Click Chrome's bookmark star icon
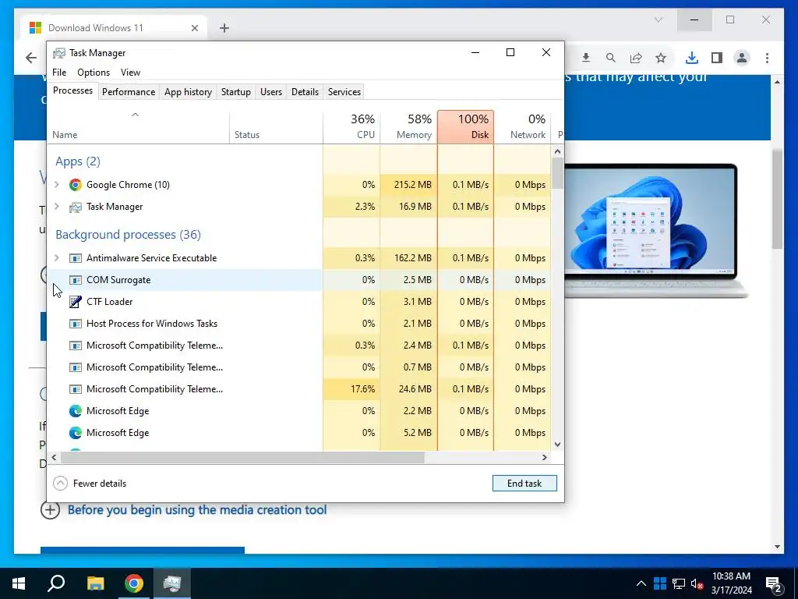 (x=661, y=58)
